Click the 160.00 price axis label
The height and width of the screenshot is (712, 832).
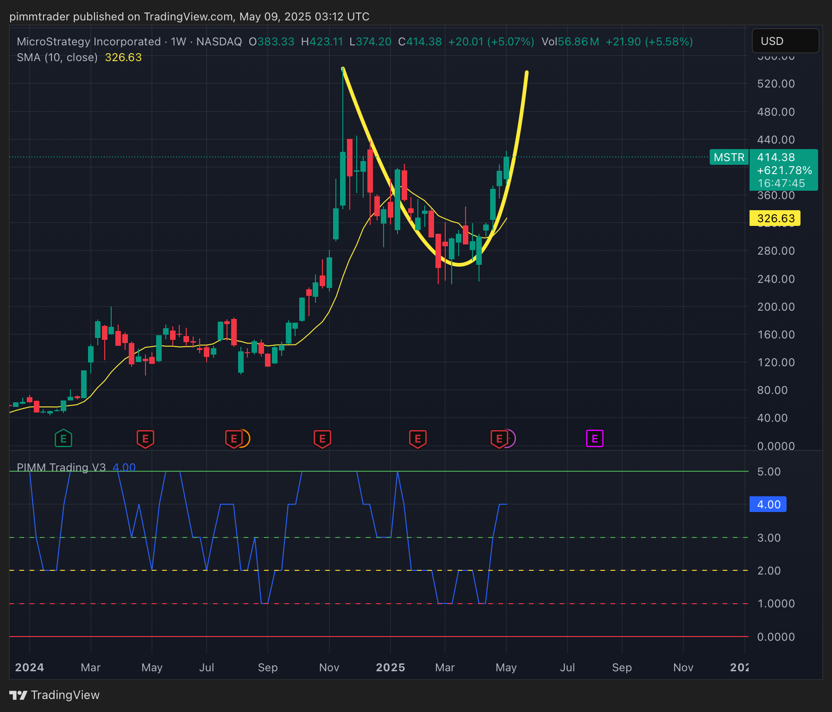coord(776,335)
